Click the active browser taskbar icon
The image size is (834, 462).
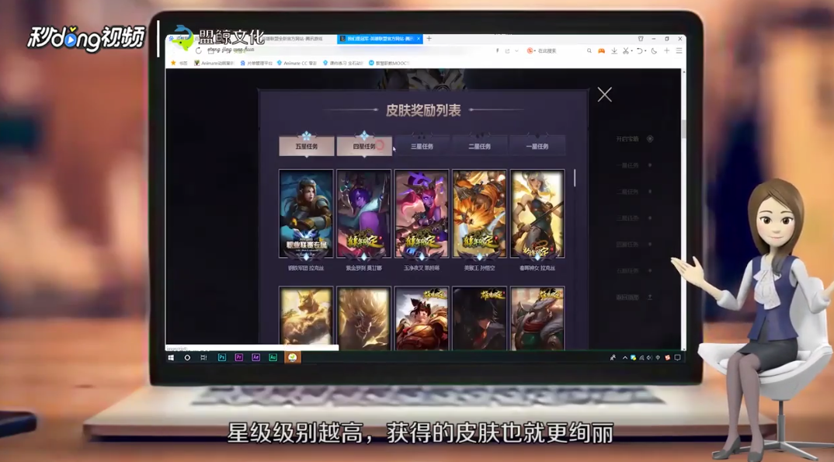click(292, 358)
